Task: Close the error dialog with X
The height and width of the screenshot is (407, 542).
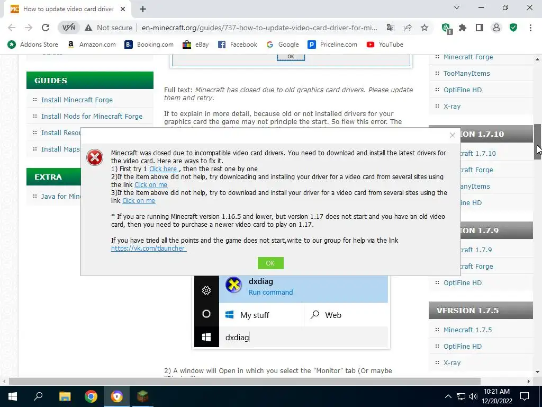Action: 452,135
